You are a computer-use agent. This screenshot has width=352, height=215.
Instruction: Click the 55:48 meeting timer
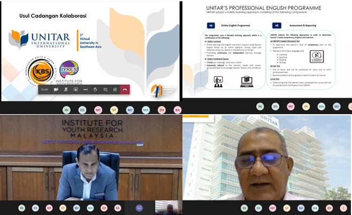[x=44, y=90]
